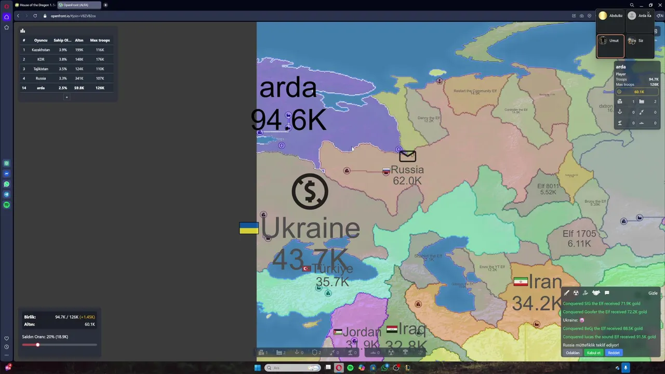Click the 'Conquered lucas the sound Elf' message

point(609,337)
